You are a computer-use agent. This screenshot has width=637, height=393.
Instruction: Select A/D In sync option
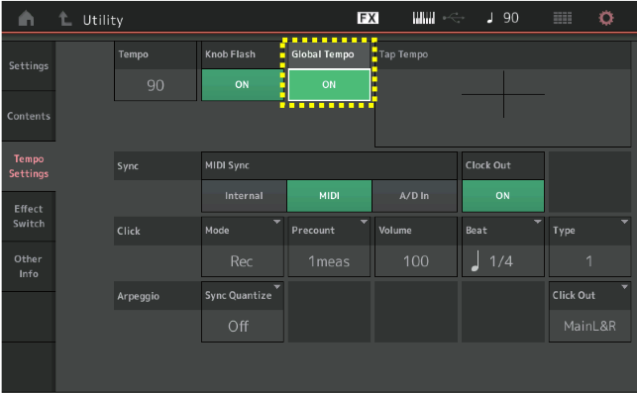[414, 196]
